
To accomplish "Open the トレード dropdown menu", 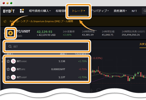I will (79, 11).
